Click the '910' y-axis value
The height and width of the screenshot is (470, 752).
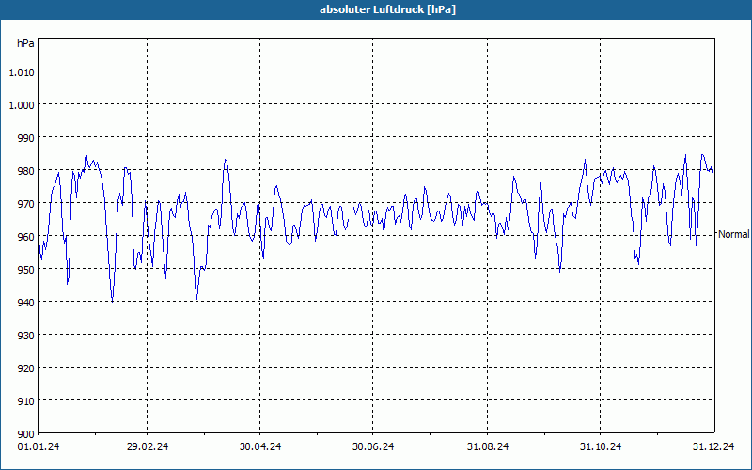26,401
